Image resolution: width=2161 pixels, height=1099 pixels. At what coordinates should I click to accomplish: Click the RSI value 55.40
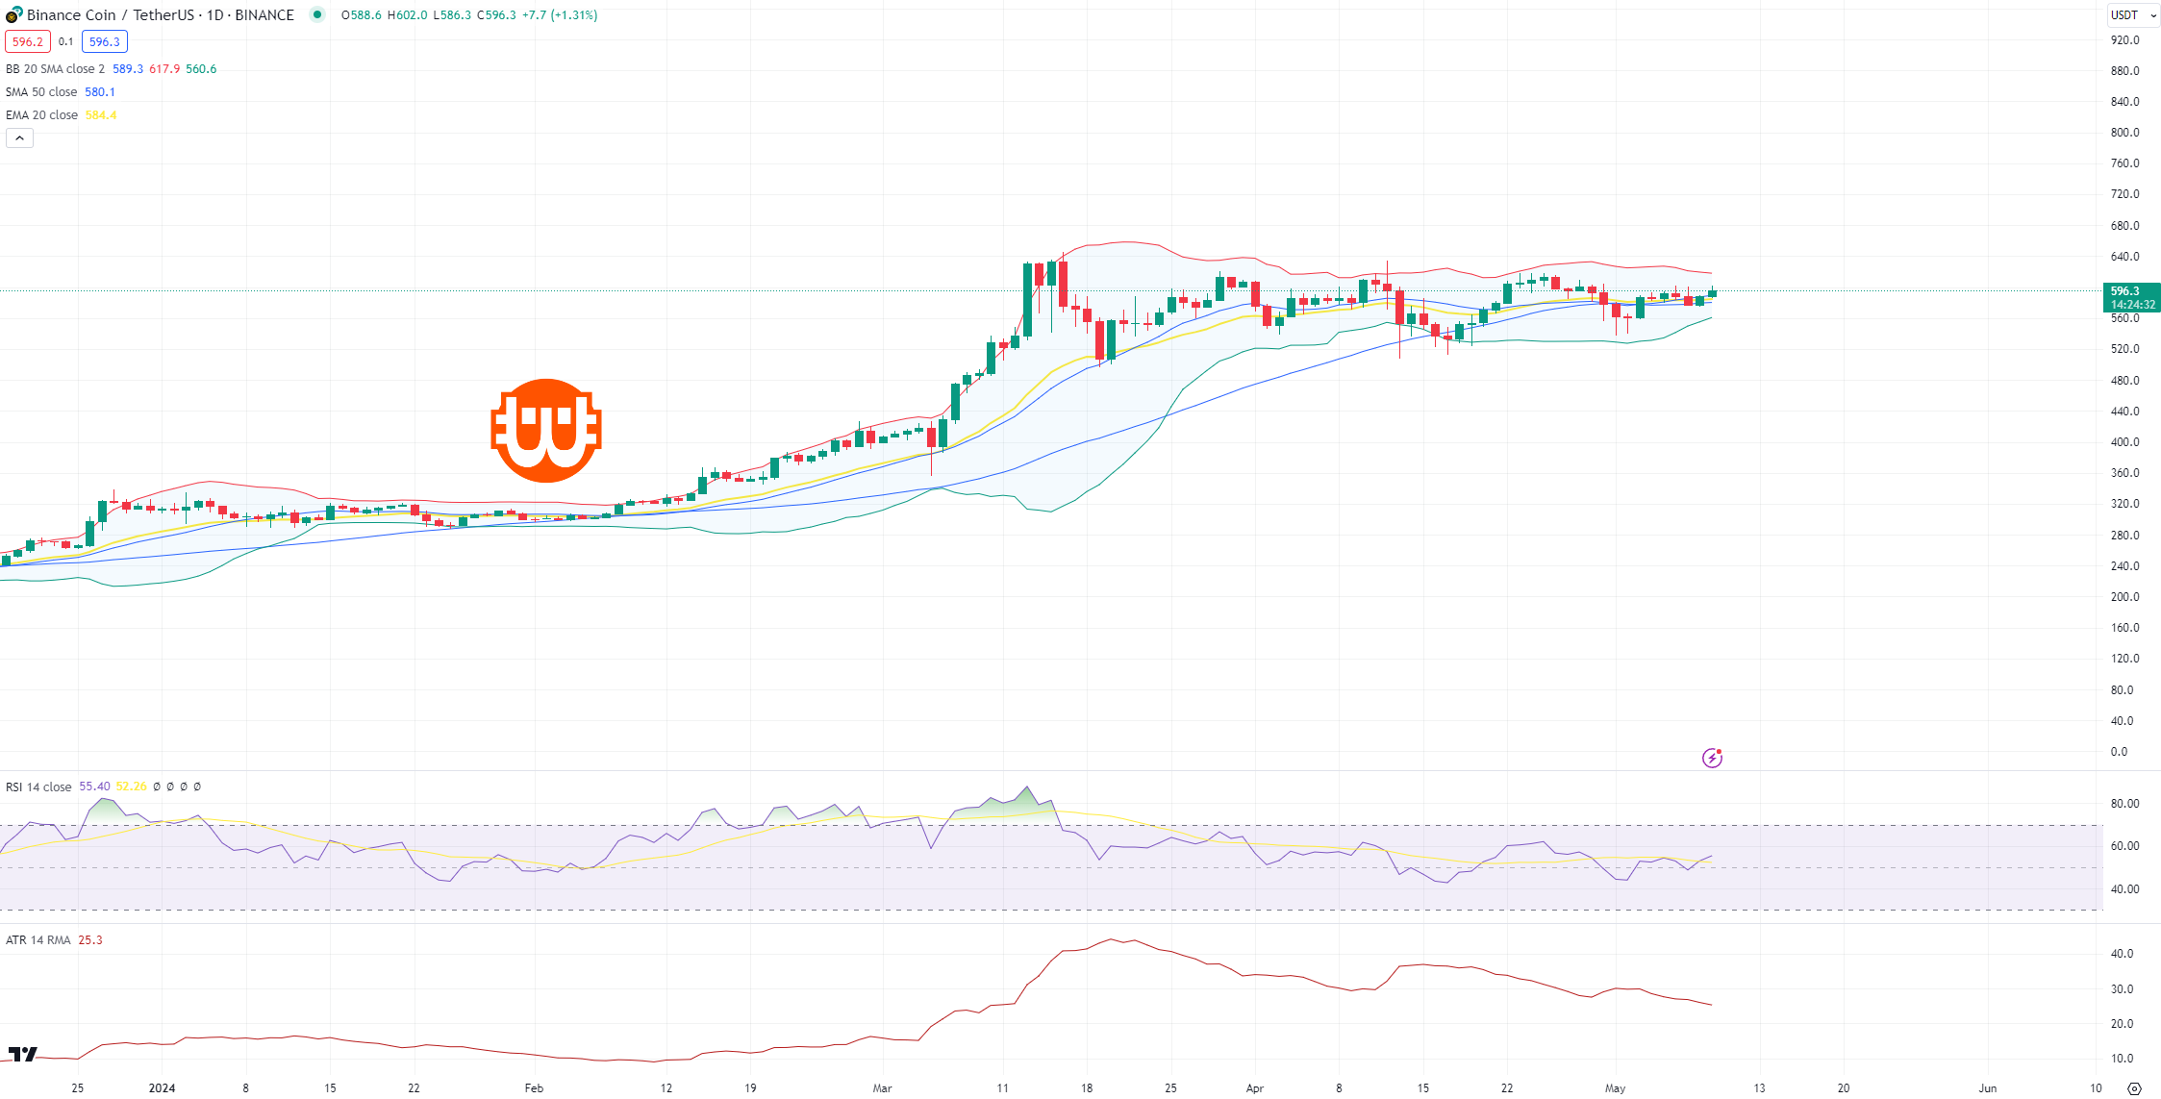coord(94,787)
